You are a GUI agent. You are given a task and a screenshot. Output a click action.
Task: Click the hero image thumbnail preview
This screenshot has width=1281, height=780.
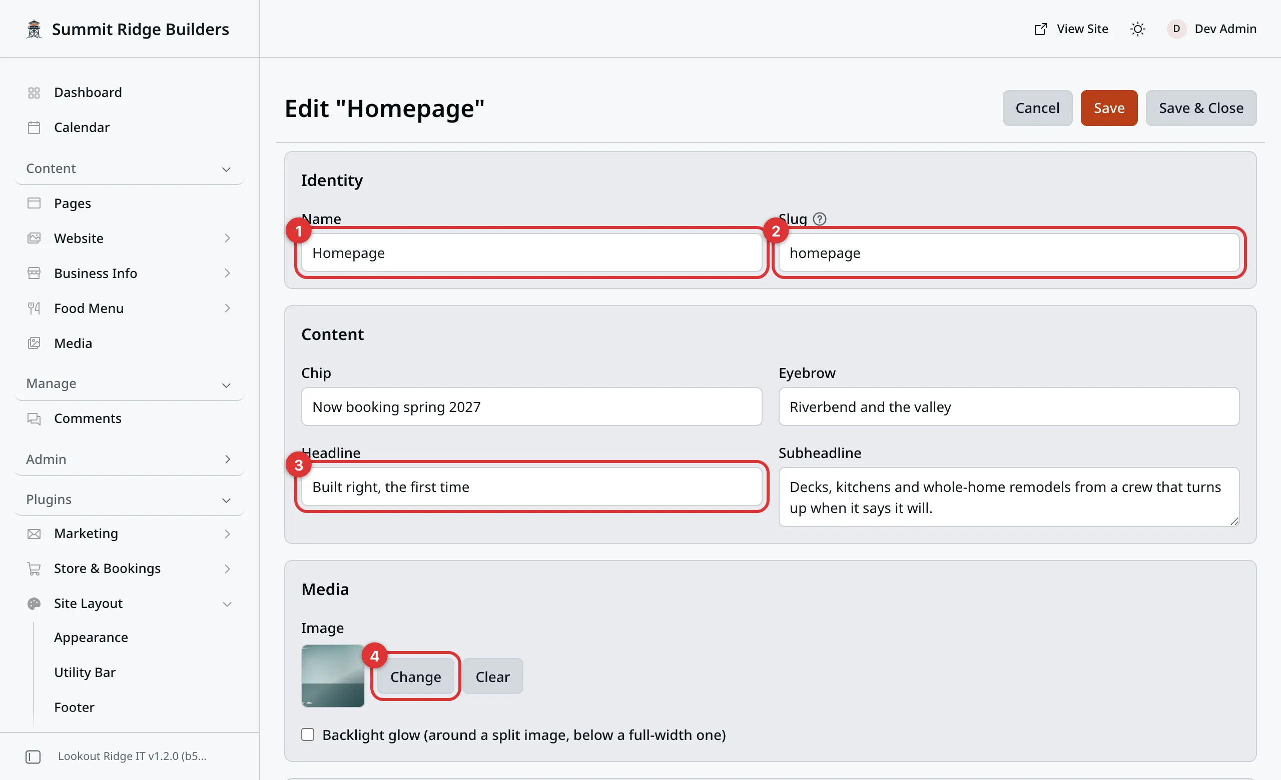point(333,675)
